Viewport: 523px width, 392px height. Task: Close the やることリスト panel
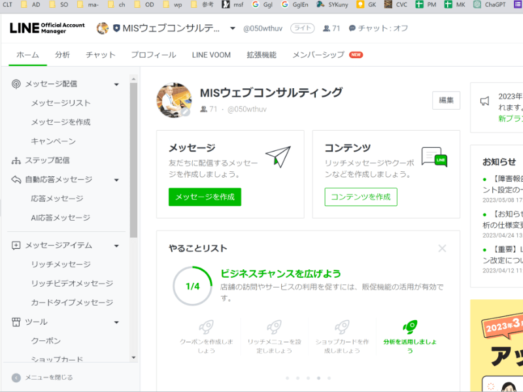click(442, 248)
